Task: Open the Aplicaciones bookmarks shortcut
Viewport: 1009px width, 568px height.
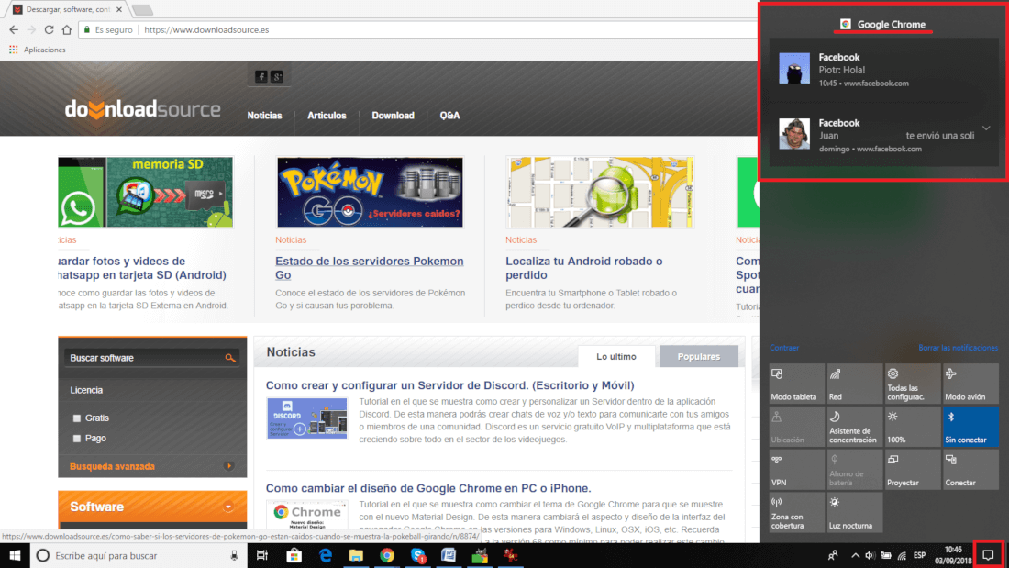Action: [38, 50]
